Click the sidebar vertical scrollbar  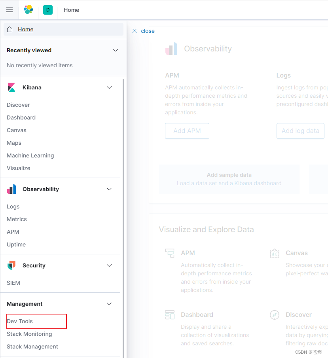(x=123, y=218)
